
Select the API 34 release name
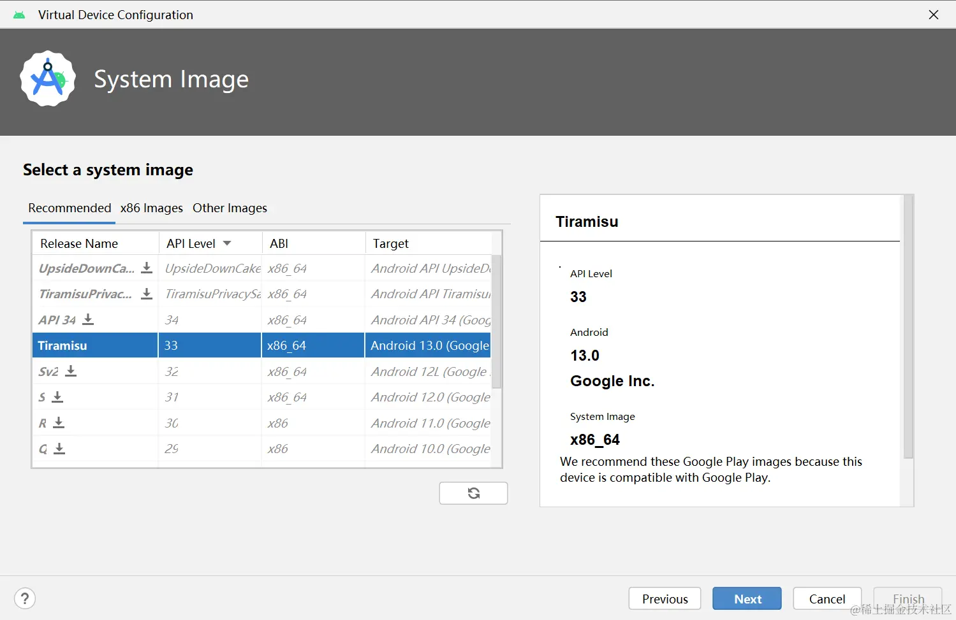[x=57, y=320]
